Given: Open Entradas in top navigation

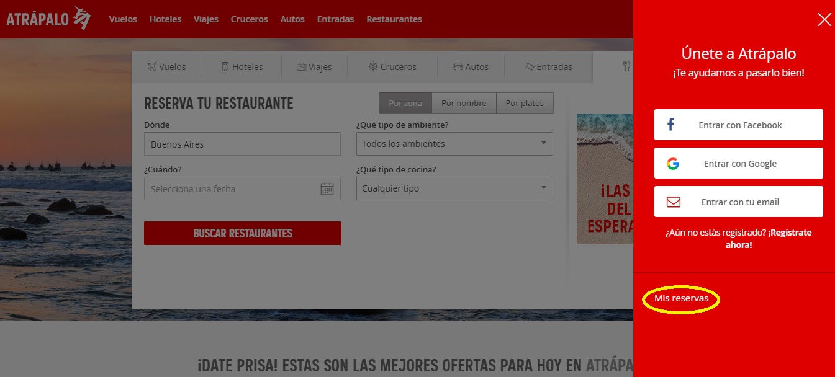Looking at the screenshot, I should coord(335,19).
